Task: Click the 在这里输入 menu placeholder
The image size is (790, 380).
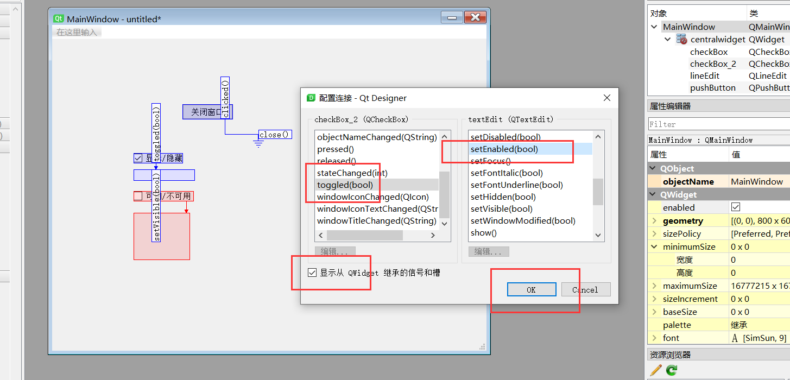Action: 77,32
